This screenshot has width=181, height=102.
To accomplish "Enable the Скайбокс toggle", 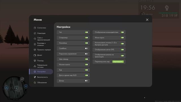I will pyautogui.click(x=87, y=48).
